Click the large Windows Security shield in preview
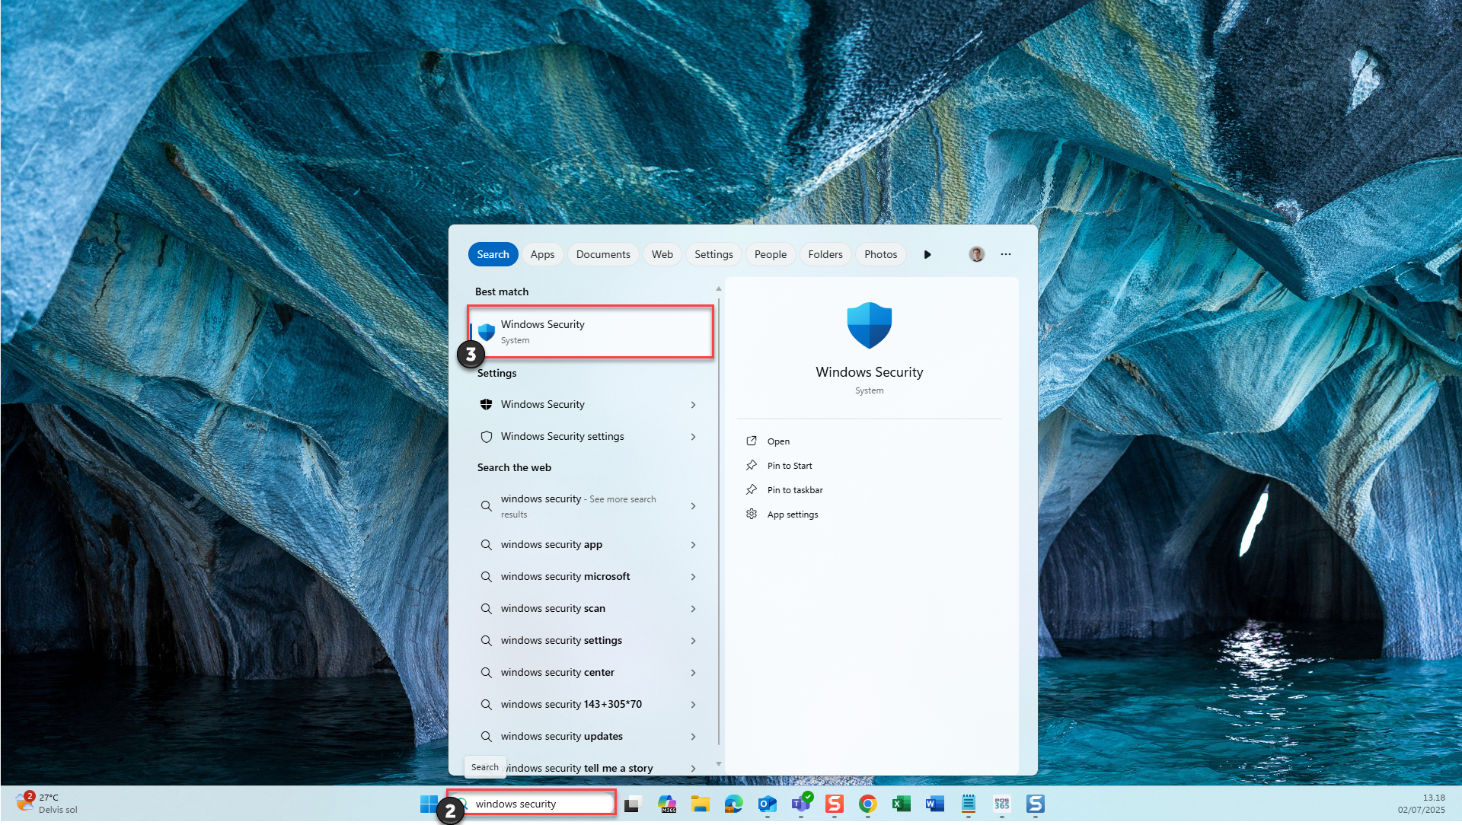The height and width of the screenshot is (825, 1462). tap(869, 325)
